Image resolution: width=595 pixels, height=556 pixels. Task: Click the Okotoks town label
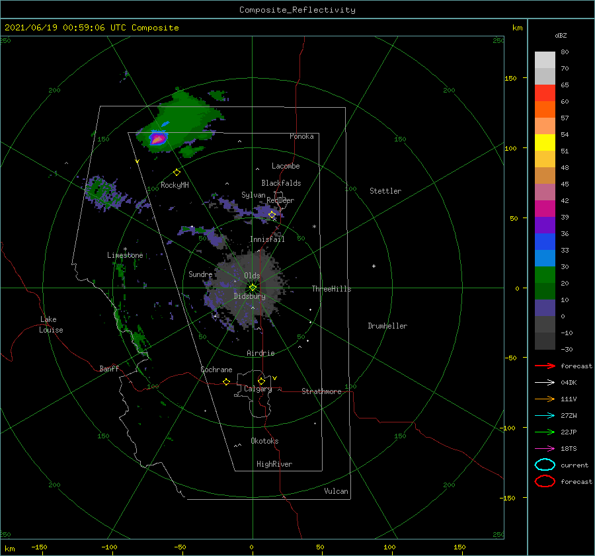(264, 441)
